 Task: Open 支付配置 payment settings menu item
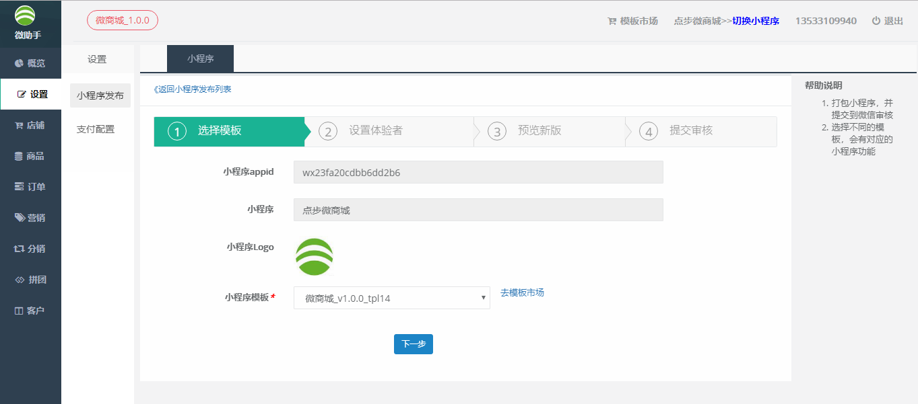tap(96, 129)
